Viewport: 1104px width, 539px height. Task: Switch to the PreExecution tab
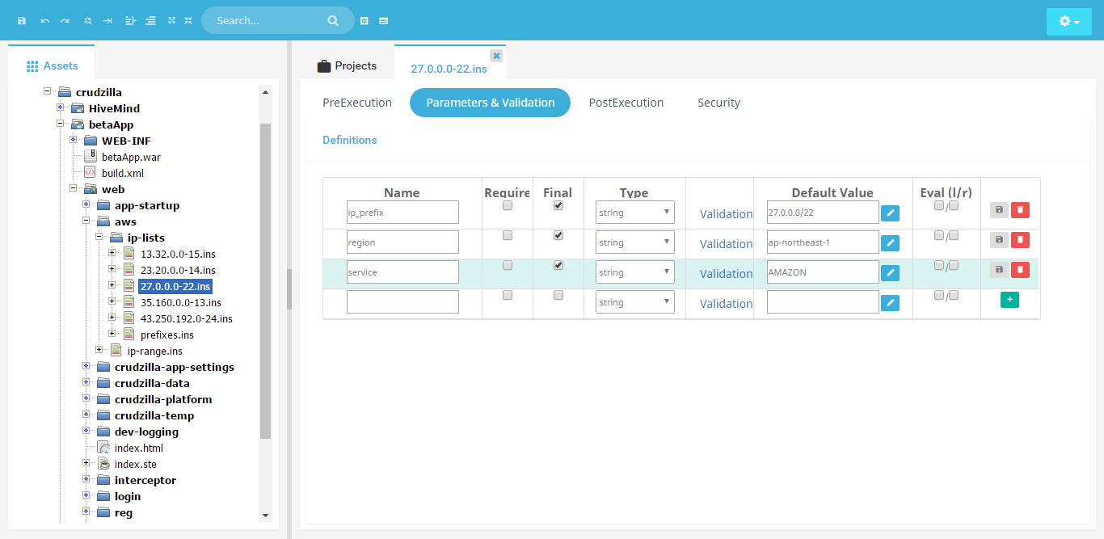[357, 103]
